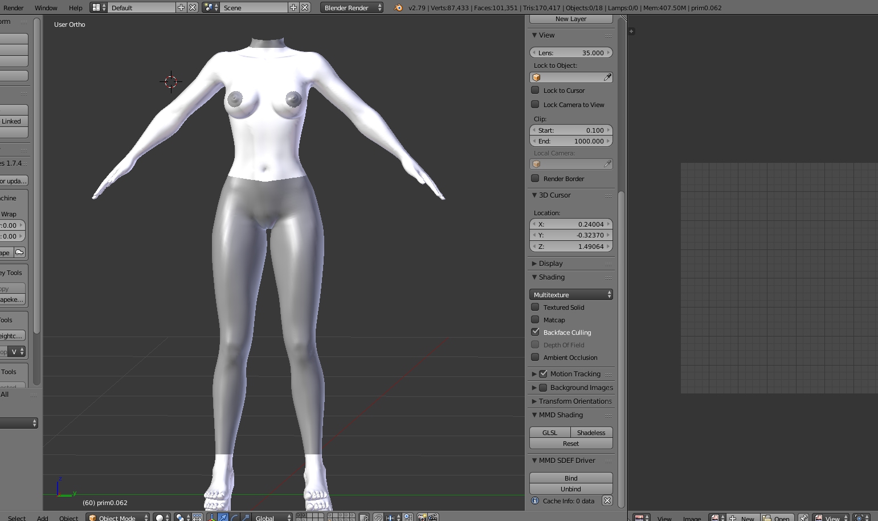This screenshot has width=878, height=521.
Task: Open image editor type selector icon
Action: [642, 518]
